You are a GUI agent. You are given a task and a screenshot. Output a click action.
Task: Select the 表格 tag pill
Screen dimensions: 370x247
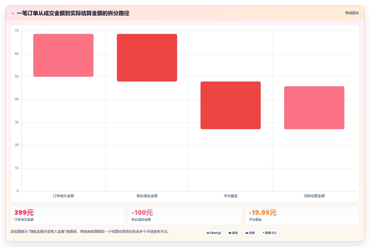(x=233, y=233)
